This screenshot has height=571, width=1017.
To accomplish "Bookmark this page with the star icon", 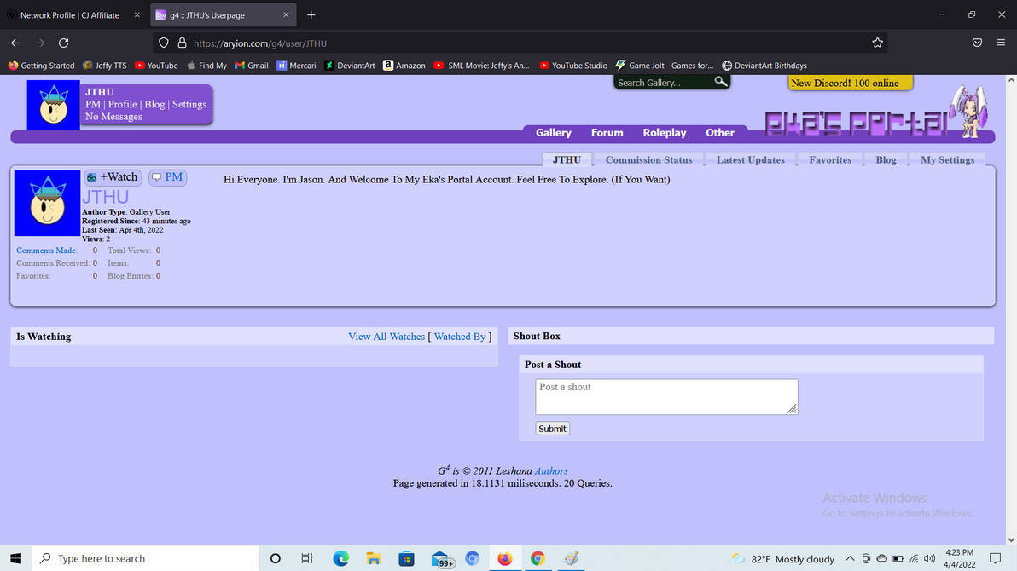I will pyautogui.click(x=878, y=43).
